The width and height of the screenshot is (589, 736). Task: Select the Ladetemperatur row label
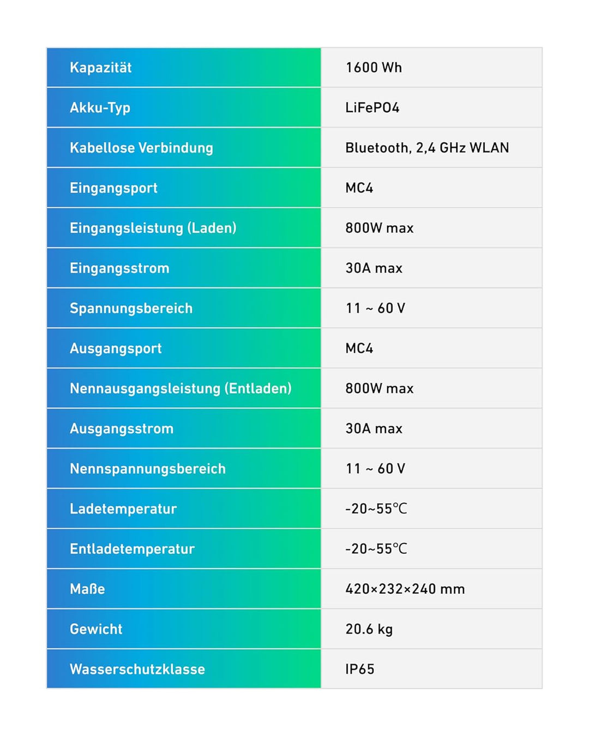click(x=123, y=509)
